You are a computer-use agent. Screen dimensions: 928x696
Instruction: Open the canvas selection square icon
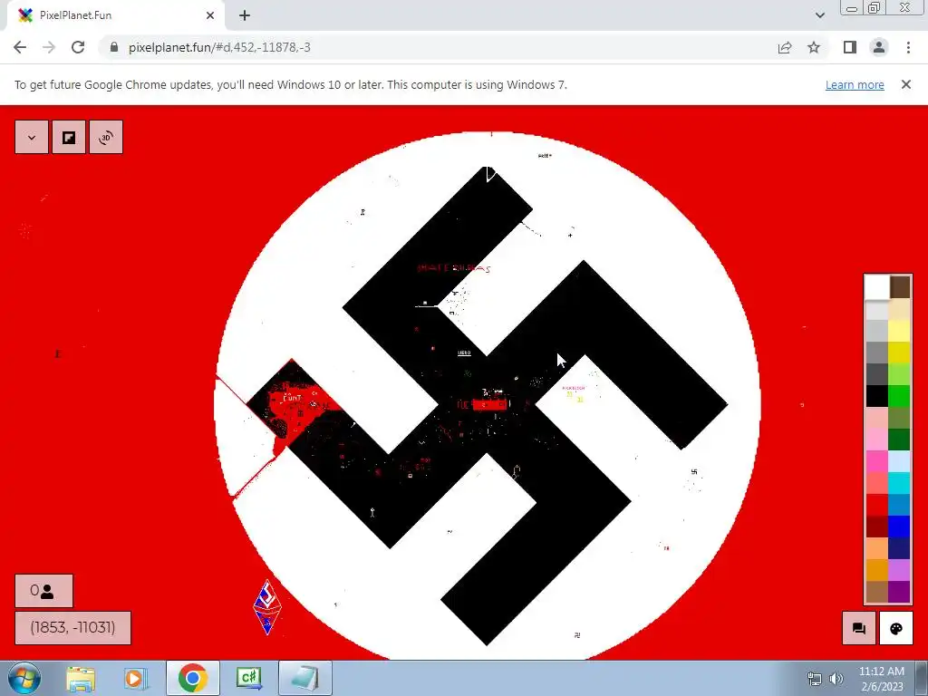coord(69,138)
